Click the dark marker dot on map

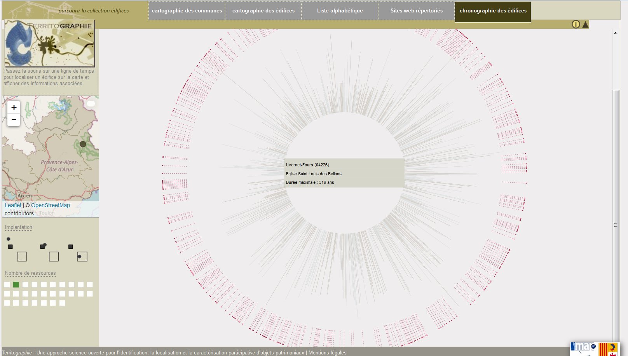click(x=83, y=144)
